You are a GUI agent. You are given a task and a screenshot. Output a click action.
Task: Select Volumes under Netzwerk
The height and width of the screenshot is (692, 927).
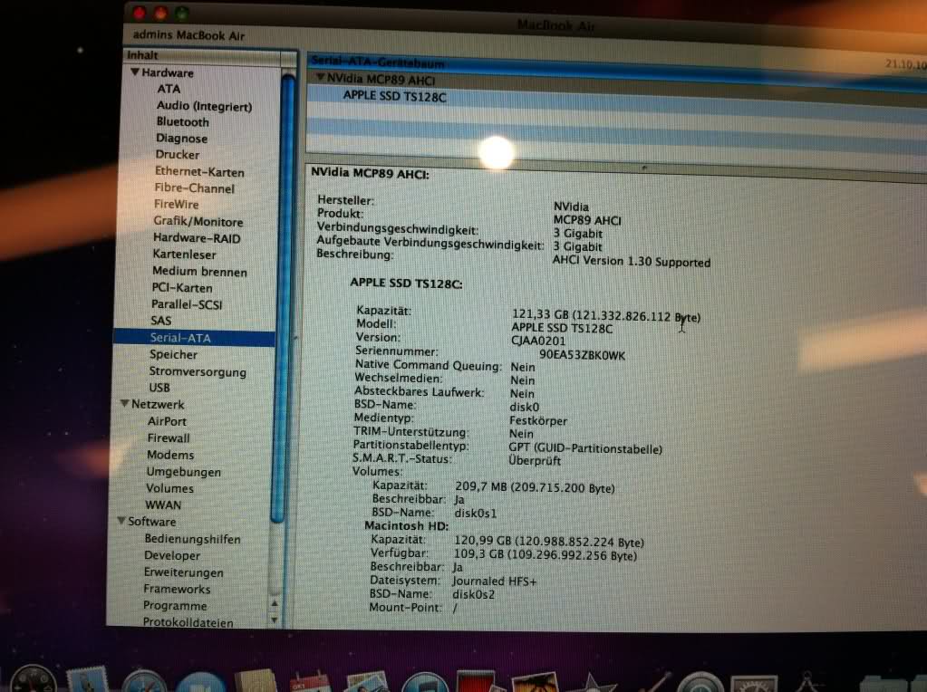point(169,488)
